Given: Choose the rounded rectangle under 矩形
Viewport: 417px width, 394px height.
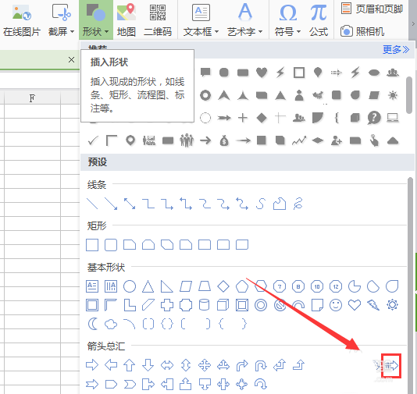Looking at the screenshot, I should click(111, 245).
